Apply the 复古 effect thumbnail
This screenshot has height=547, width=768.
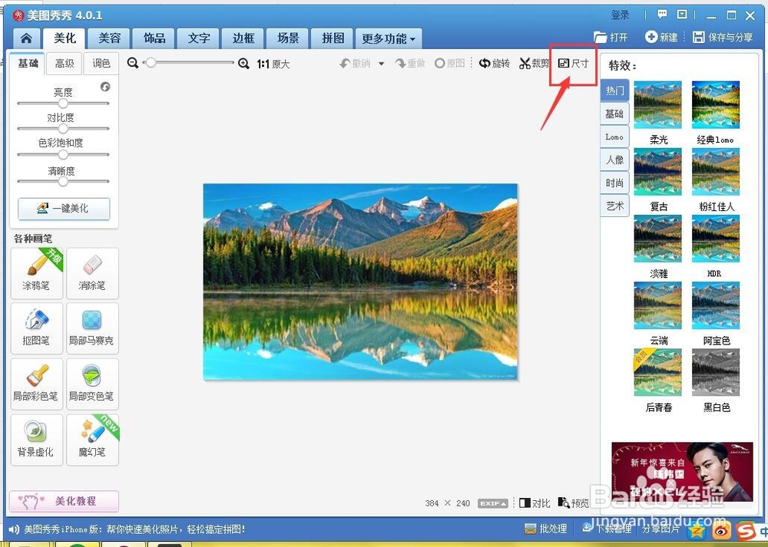click(658, 172)
